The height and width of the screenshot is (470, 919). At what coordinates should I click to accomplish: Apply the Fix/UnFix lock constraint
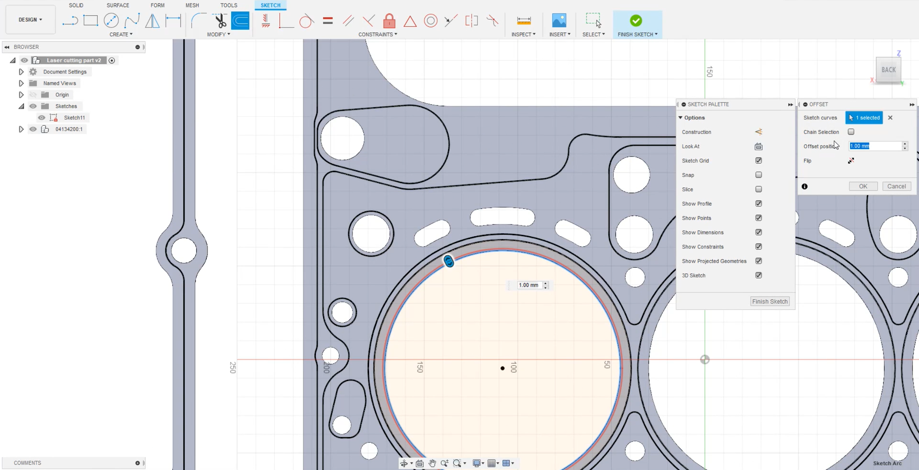(389, 21)
